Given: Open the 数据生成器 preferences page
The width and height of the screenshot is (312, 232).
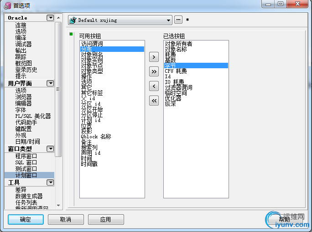Looking at the screenshot, I should [29, 196].
